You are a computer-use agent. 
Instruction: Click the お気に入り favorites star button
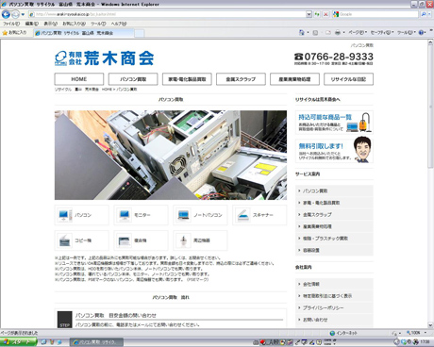14,32
